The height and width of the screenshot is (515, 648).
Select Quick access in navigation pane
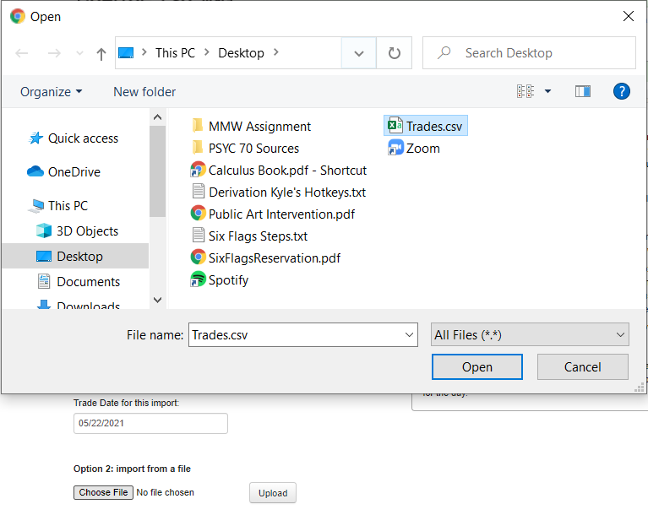coord(83,138)
